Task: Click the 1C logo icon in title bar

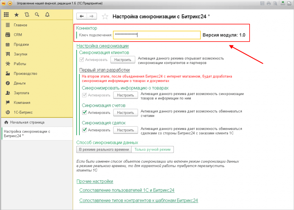Action: [x=3, y=3]
